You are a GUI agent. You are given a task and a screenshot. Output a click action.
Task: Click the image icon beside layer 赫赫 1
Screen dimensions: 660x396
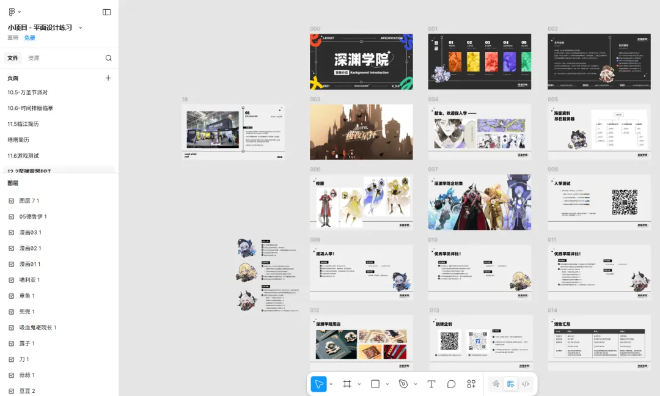coord(12,375)
